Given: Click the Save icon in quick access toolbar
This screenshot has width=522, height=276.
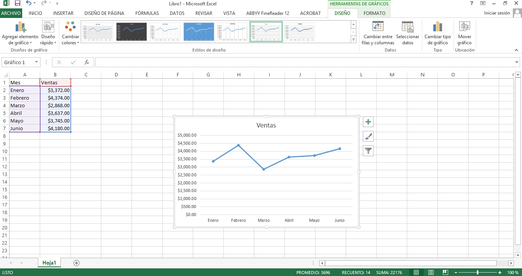Looking at the screenshot, I should pos(18,3).
